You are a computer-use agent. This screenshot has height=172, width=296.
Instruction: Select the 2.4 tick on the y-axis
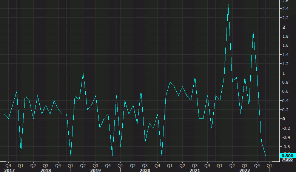coord(285,9)
